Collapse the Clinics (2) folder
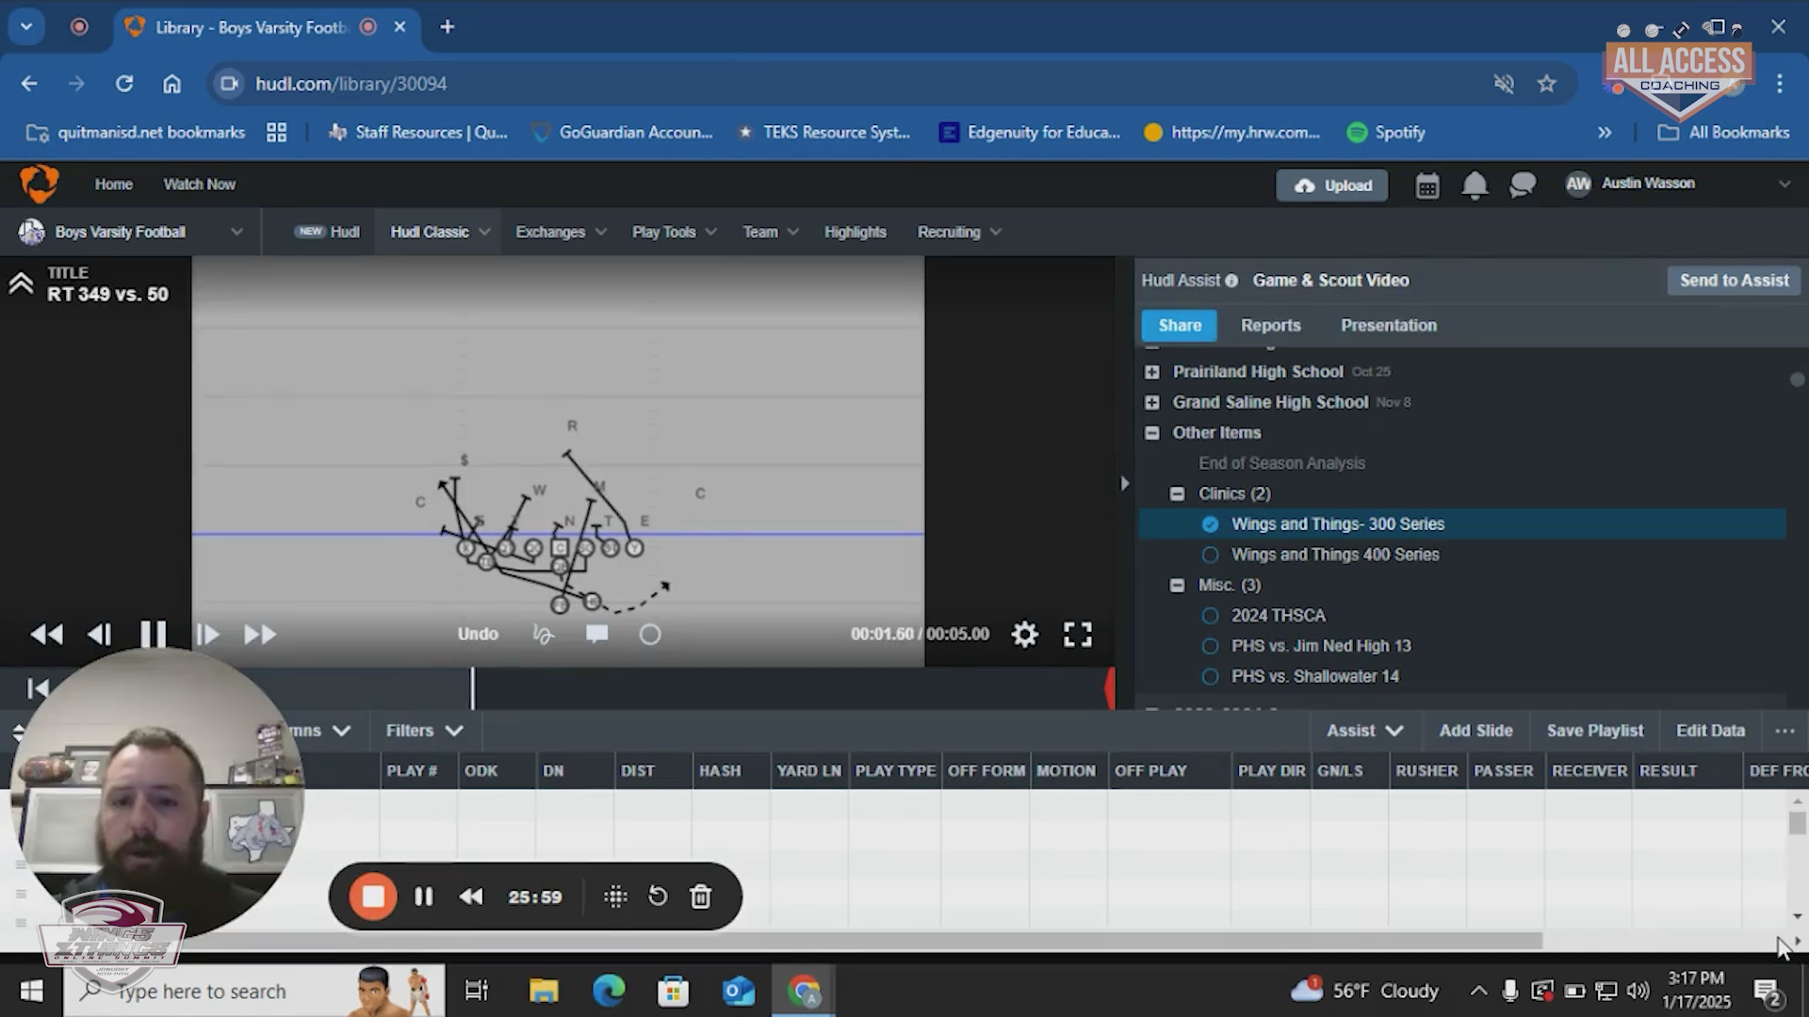The image size is (1809, 1017). (1177, 493)
